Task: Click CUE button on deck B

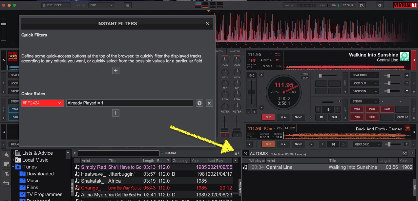Action: (268, 117)
